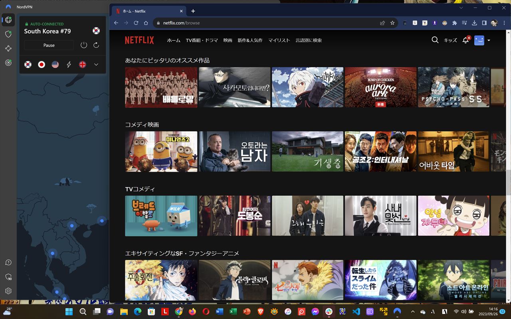Image resolution: width=511 pixels, height=319 pixels.
Task: Toggle the Chrome side panel icon
Action: (x=484, y=23)
